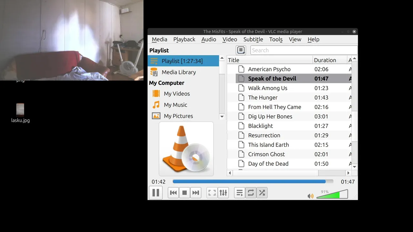Viewport: 413px width, 232px height.
Task: Open extended settings equalizer icon
Action: click(x=223, y=193)
